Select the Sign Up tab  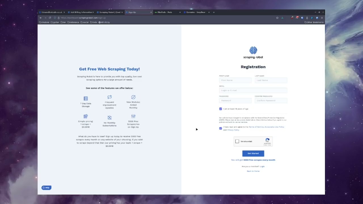click(139, 12)
